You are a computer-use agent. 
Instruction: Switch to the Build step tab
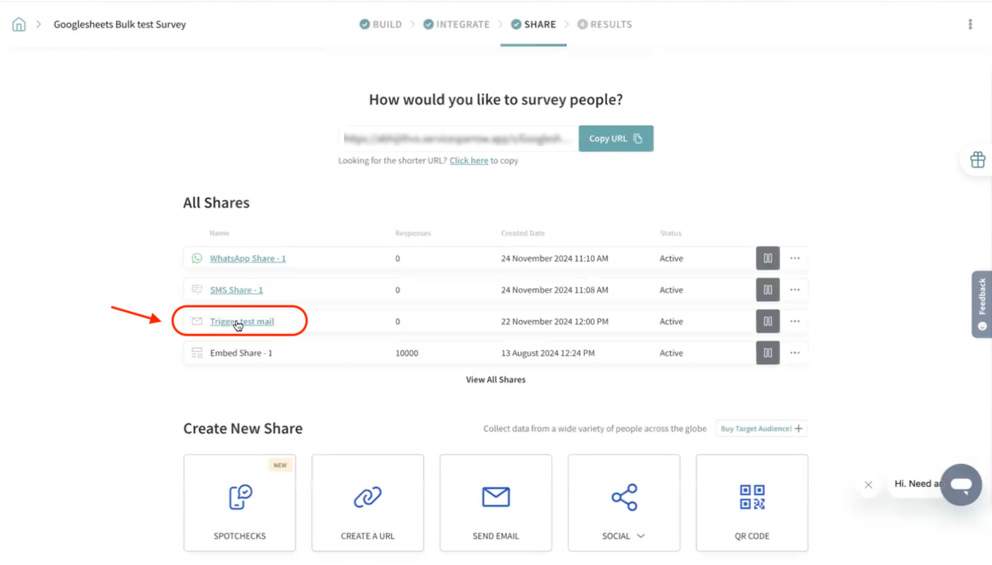coord(381,24)
